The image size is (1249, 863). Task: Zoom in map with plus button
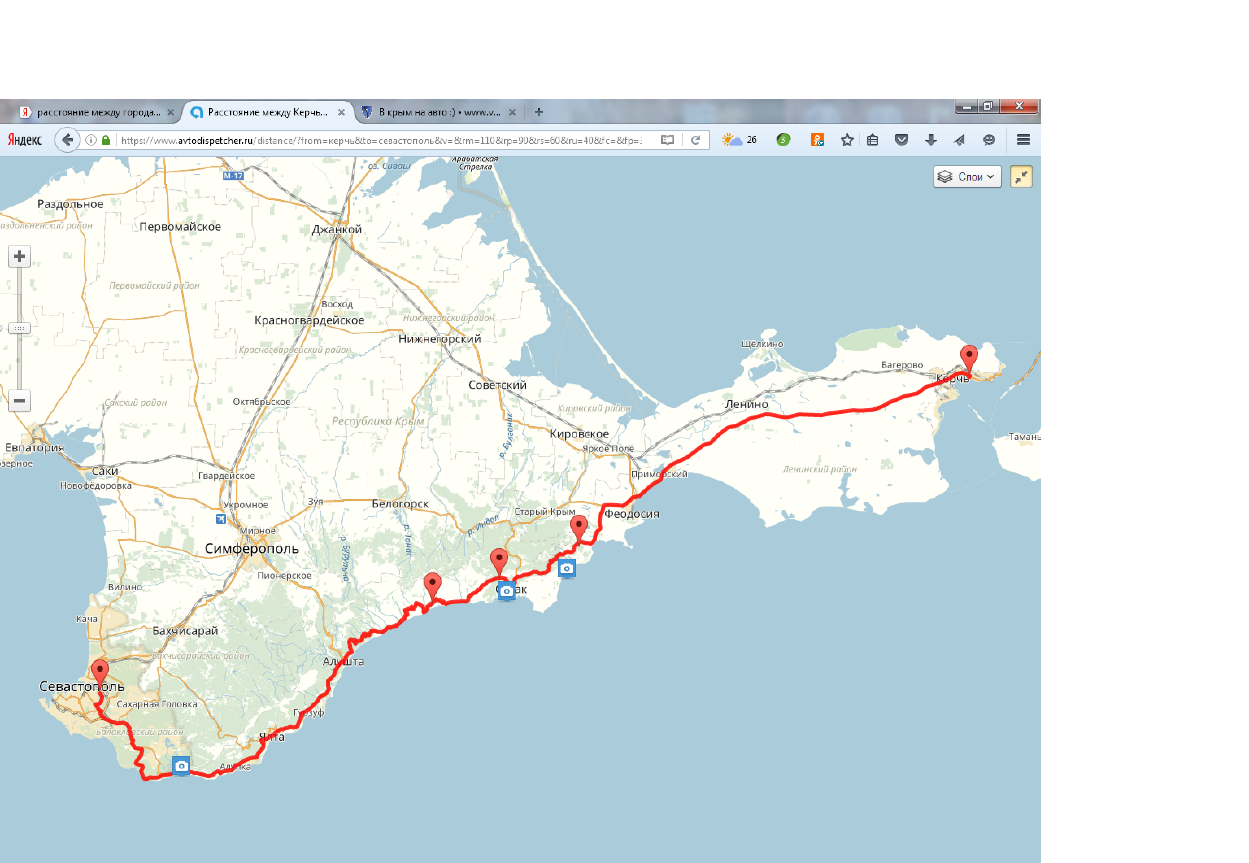click(x=20, y=256)
